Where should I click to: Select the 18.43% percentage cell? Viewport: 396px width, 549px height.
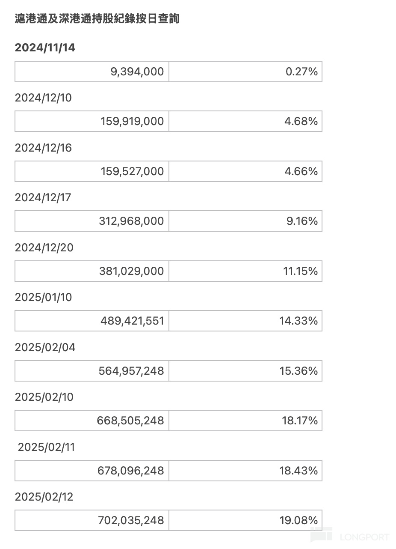245,471
